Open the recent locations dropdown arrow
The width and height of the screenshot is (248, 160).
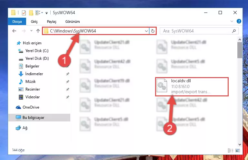click(31, 31)
